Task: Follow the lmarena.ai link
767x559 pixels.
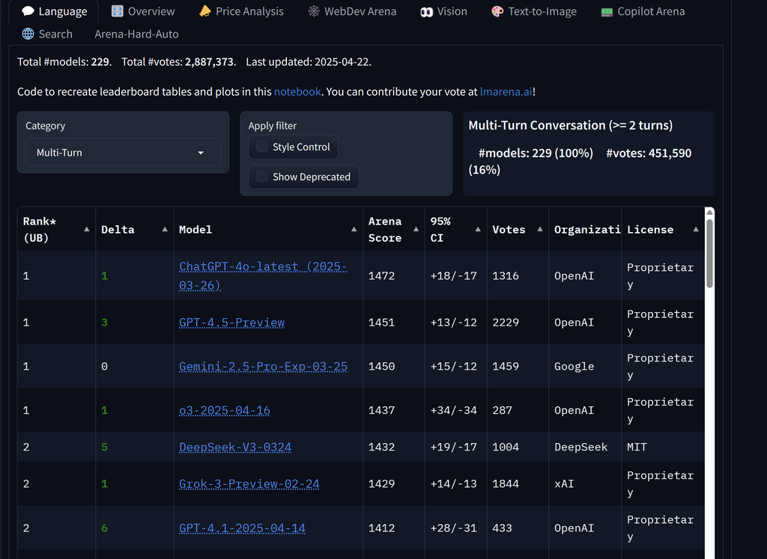Action: (506, 91)
